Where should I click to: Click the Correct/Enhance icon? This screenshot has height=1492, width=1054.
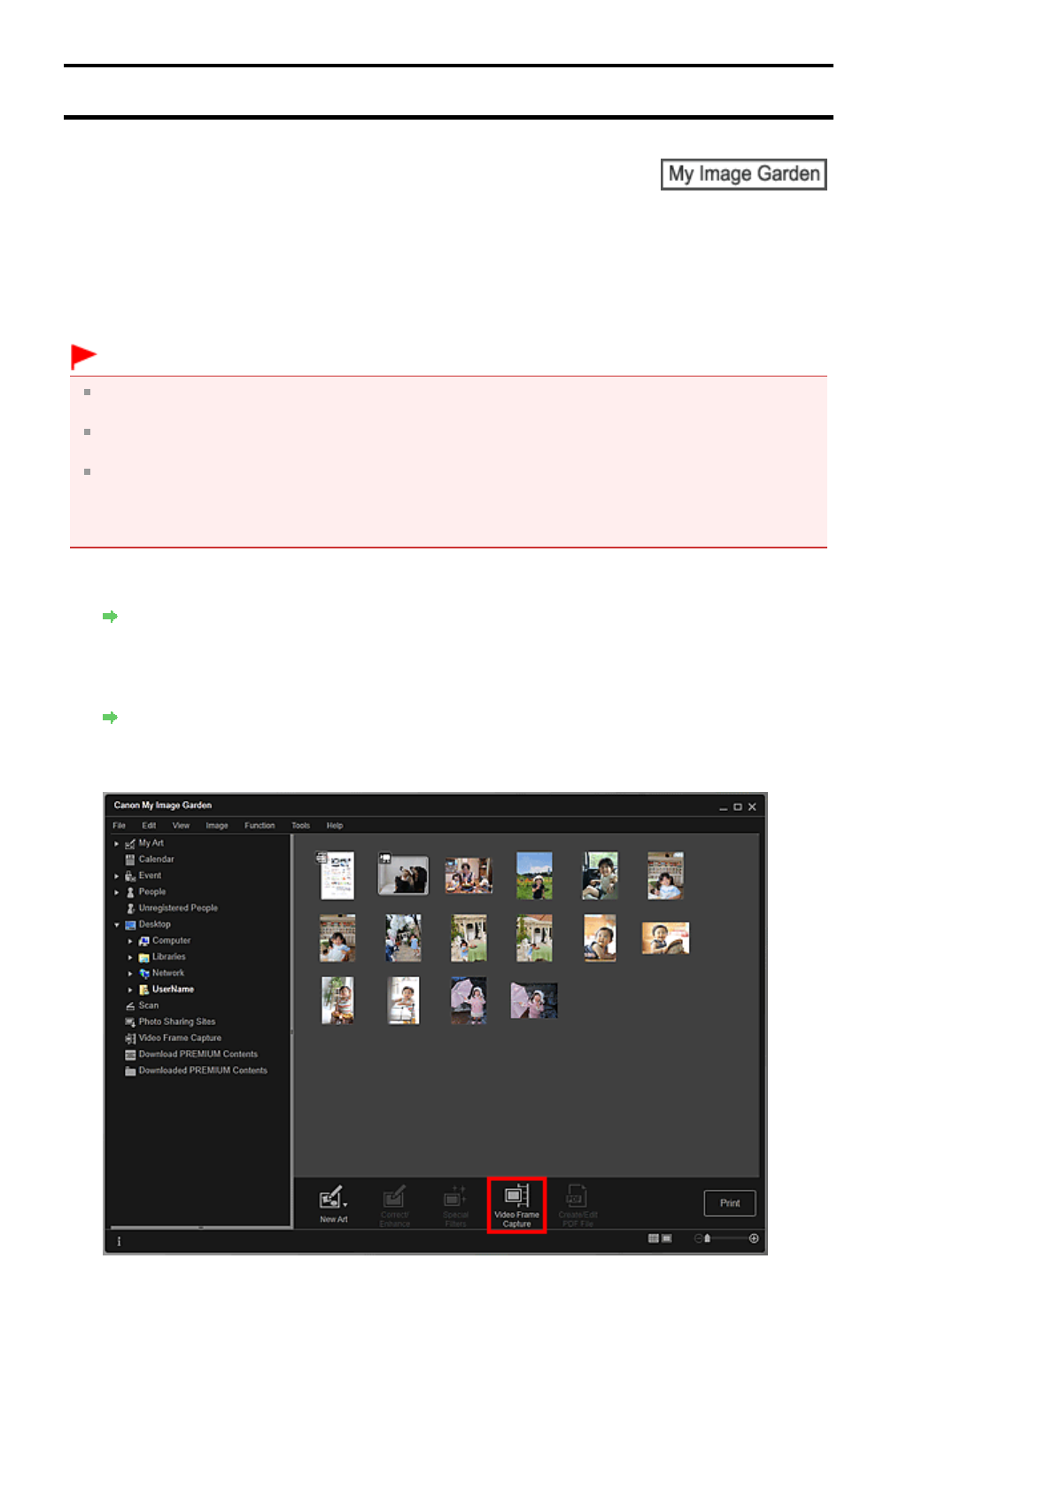tap(394, 1205)
